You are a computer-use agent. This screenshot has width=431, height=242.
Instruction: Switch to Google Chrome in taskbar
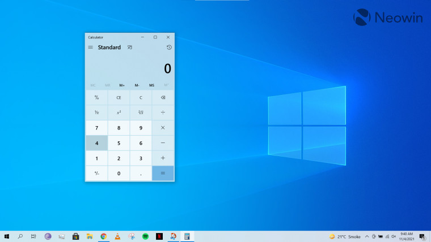pos(104,236)
